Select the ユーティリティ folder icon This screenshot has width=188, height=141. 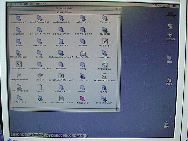[83, 76]
